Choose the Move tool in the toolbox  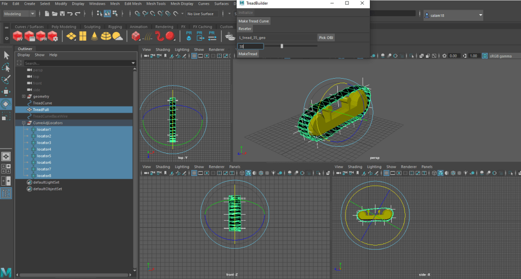(6, 92)
